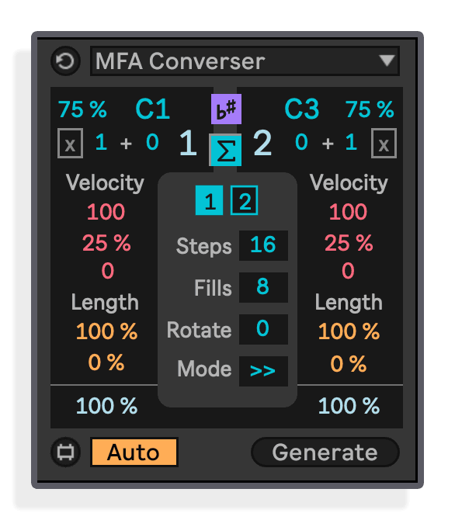This screenshot has height=520, width=455.
Task: Click right Length 100 % value
Action: (x=349, y=331)
